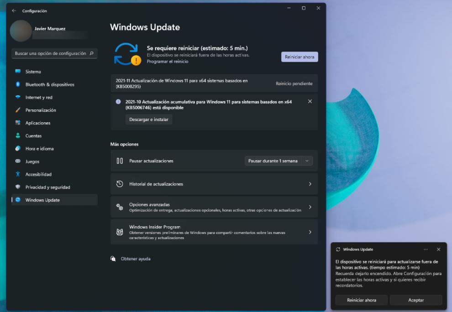Open the Sistema settings section
The image size is (452, 312).
tap(54, 72)
